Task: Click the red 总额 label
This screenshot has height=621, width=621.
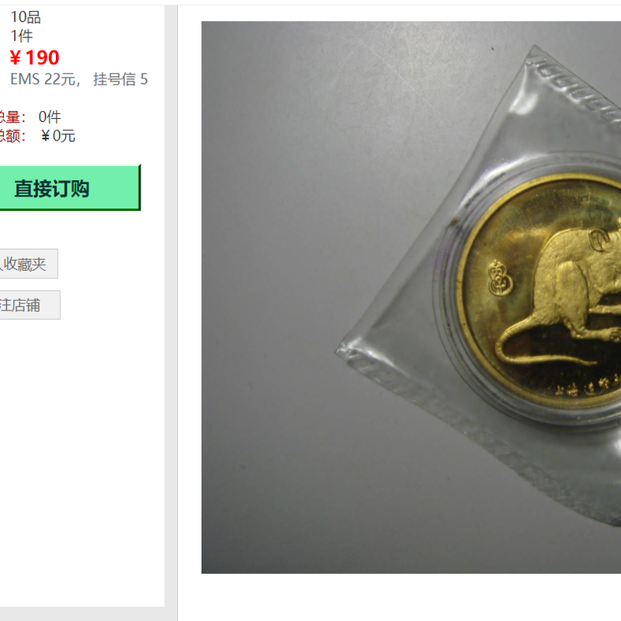Action: 11,136
